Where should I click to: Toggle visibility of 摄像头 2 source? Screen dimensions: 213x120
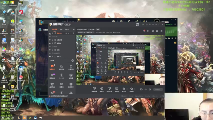(x=50, y=33)
